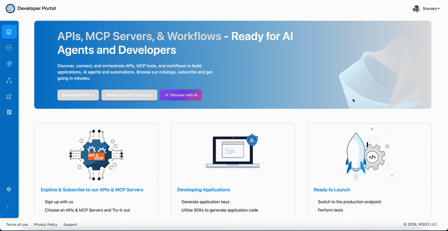The image size is (448, 231).
Task: Click the rocket and gear illustration
Action: tap(369, 154)
